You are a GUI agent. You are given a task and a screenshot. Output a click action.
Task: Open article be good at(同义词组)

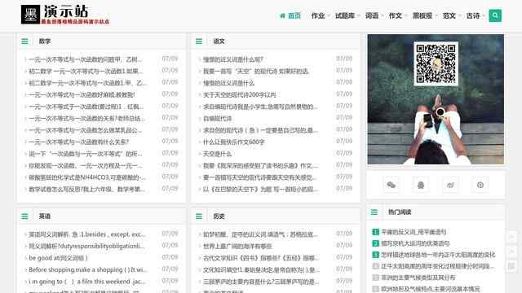[58, 258]
